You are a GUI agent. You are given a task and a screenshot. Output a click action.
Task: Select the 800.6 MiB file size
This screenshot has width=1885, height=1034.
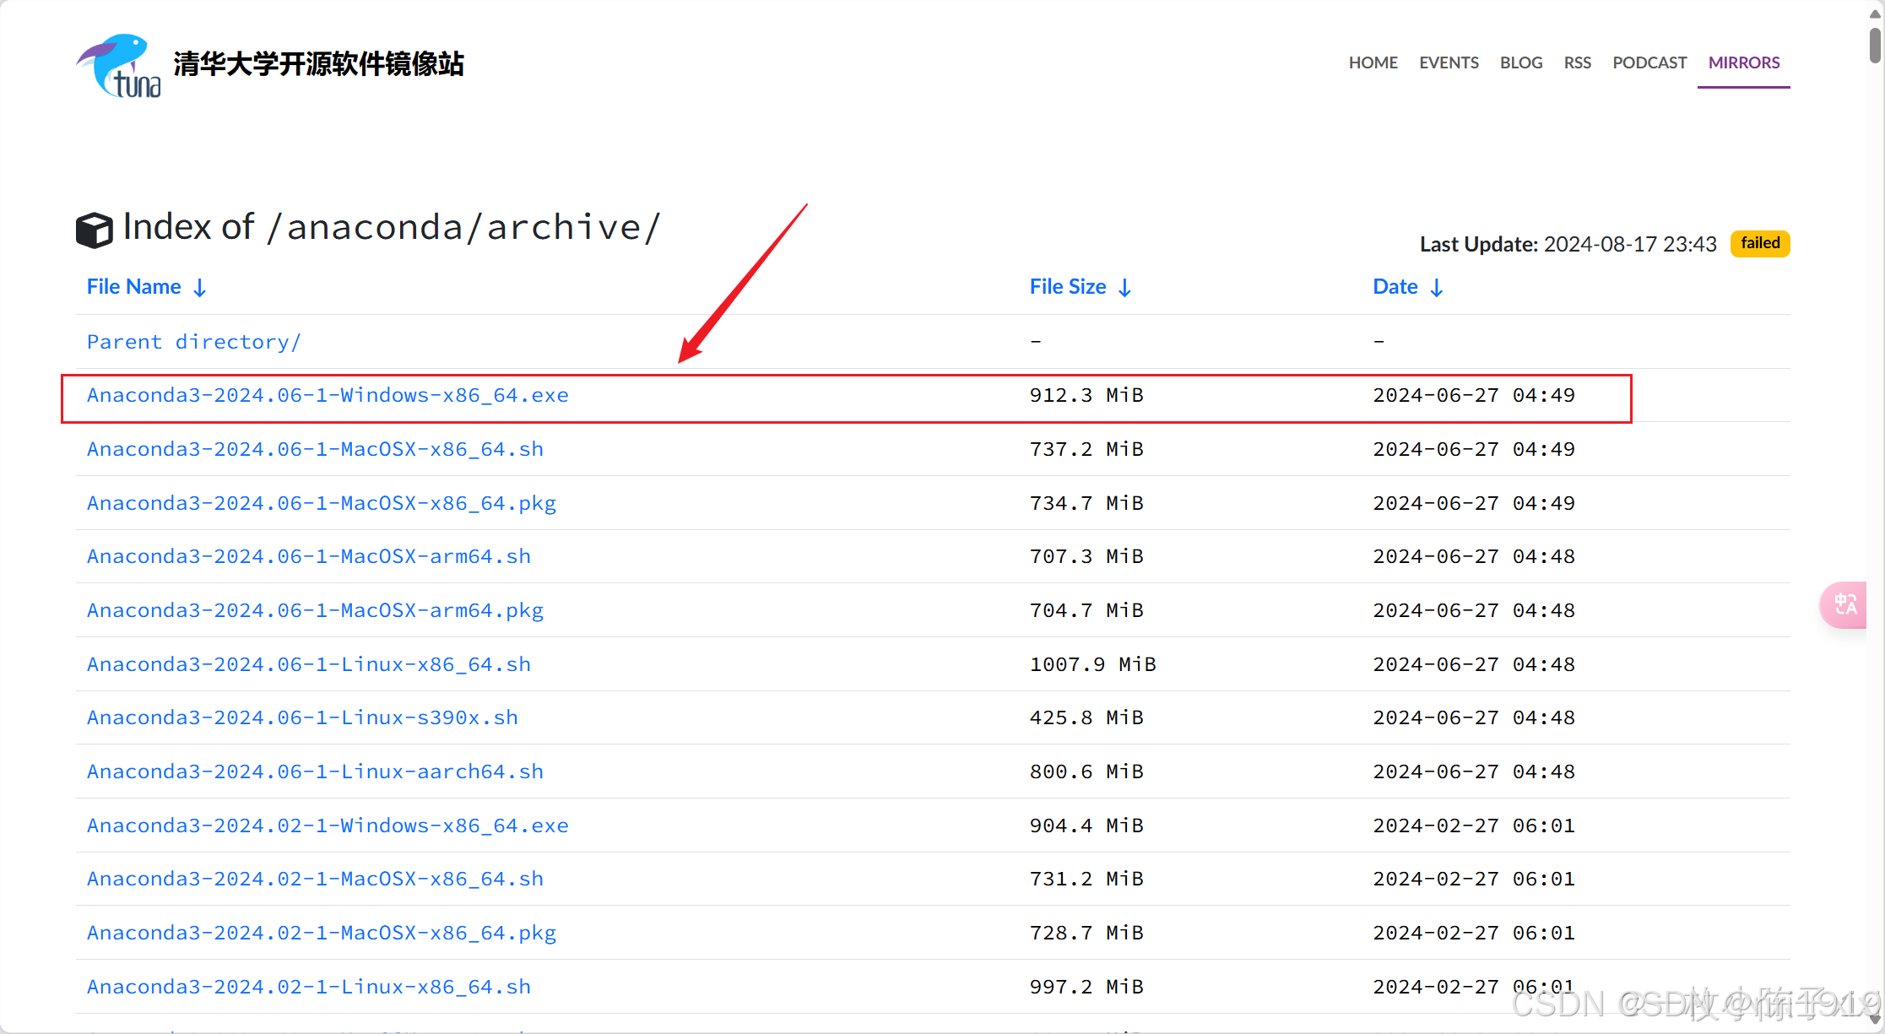pyautogui.click(x=1086, y=771)
